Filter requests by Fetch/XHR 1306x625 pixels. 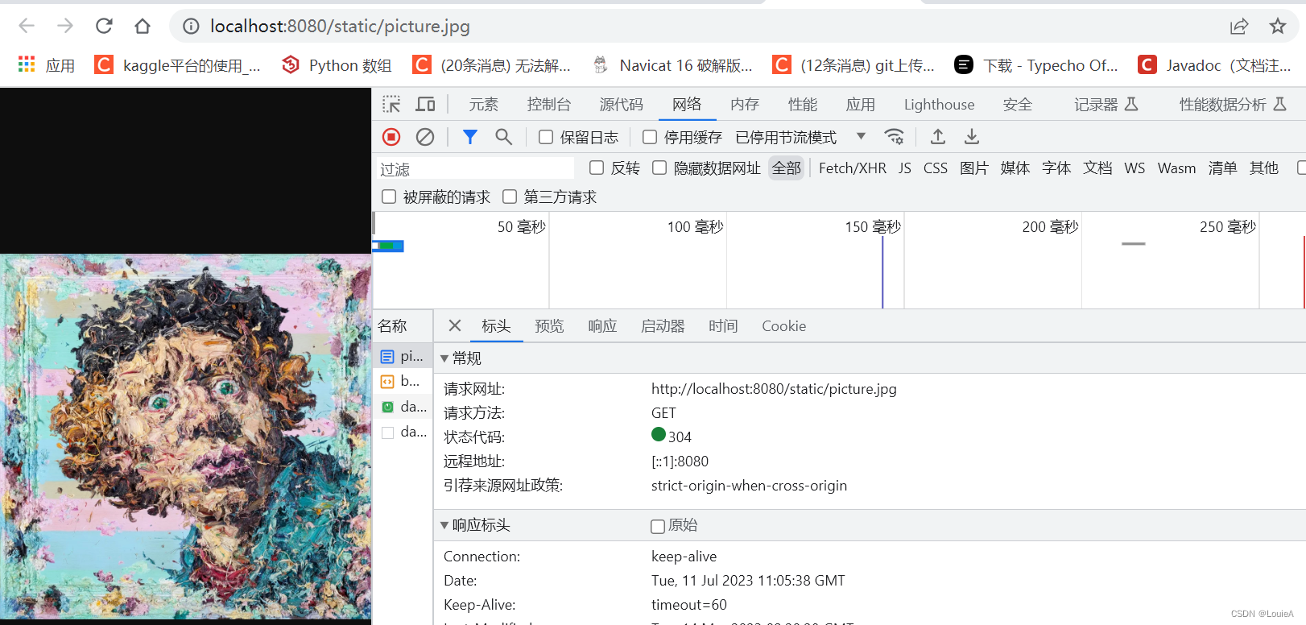(x=853, y=168)
